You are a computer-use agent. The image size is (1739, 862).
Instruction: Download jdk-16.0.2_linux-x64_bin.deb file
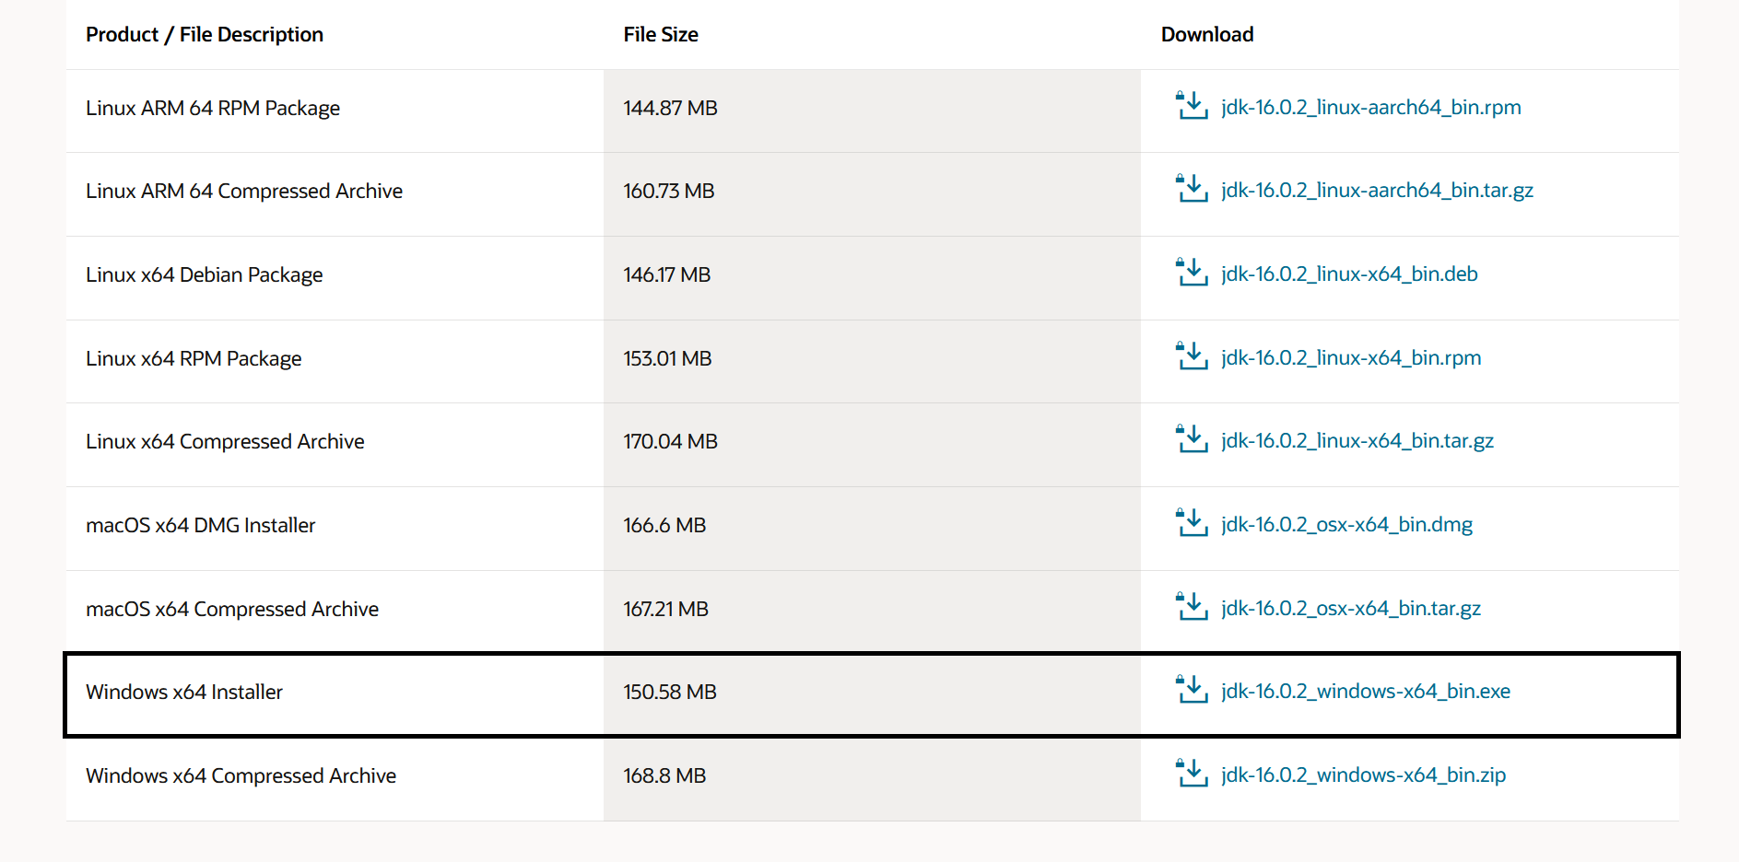(1349, 274)
